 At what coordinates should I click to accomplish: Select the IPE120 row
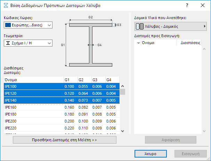[62, 93]
